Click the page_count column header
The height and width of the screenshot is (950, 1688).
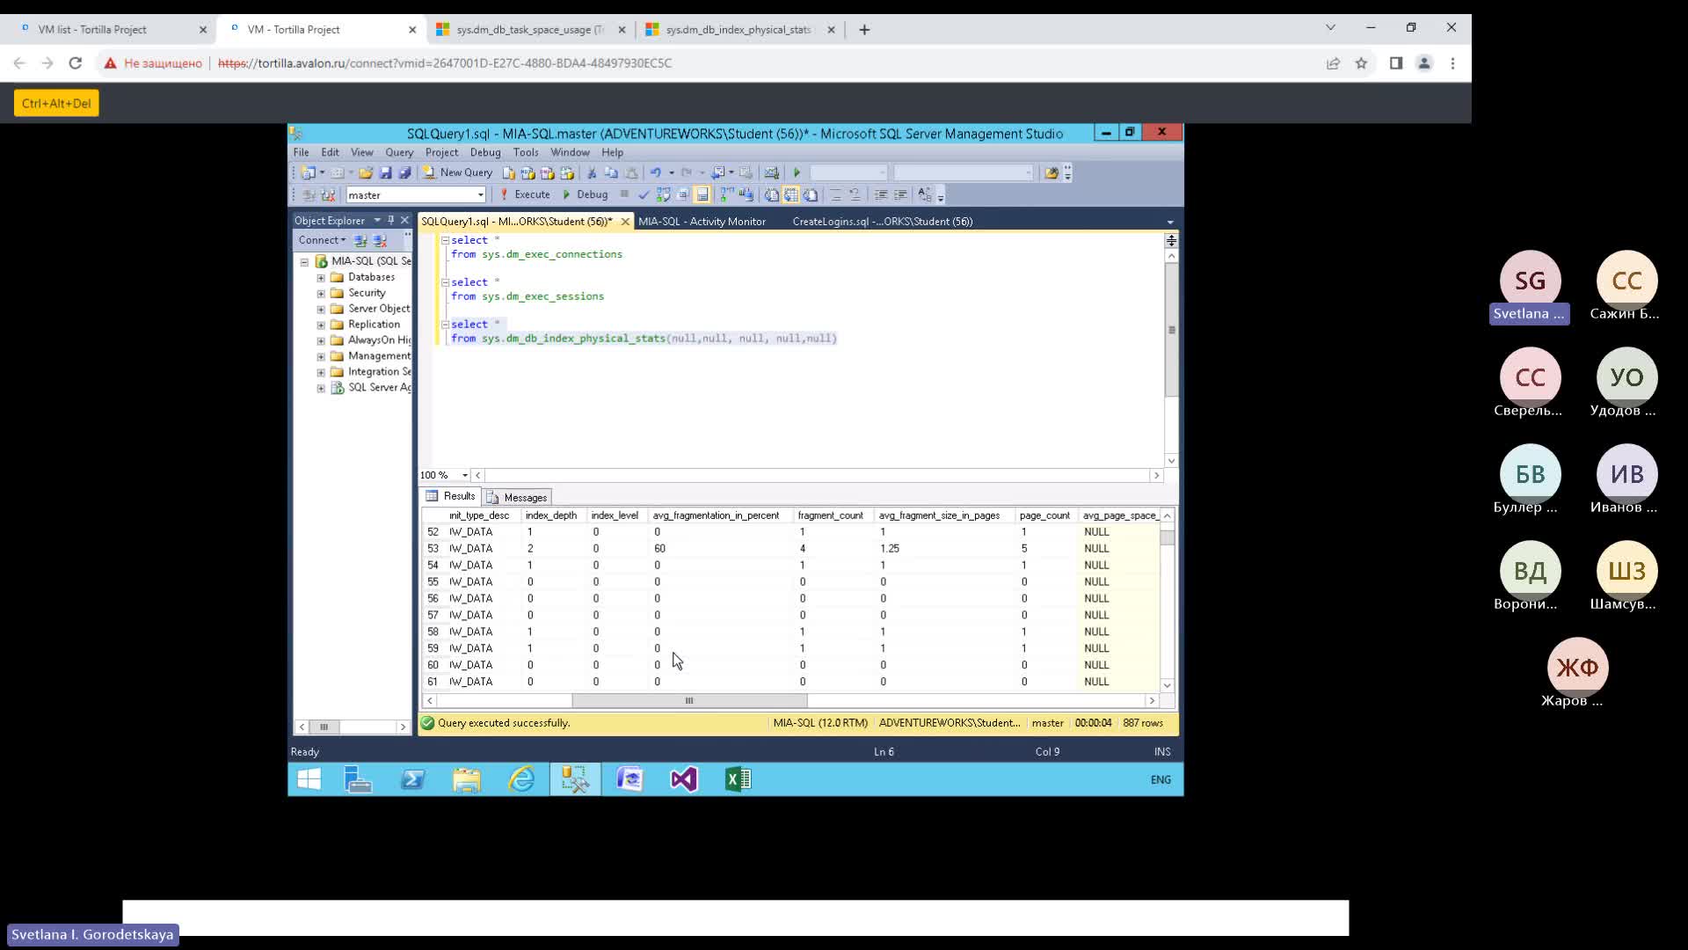click(1044, 515)
